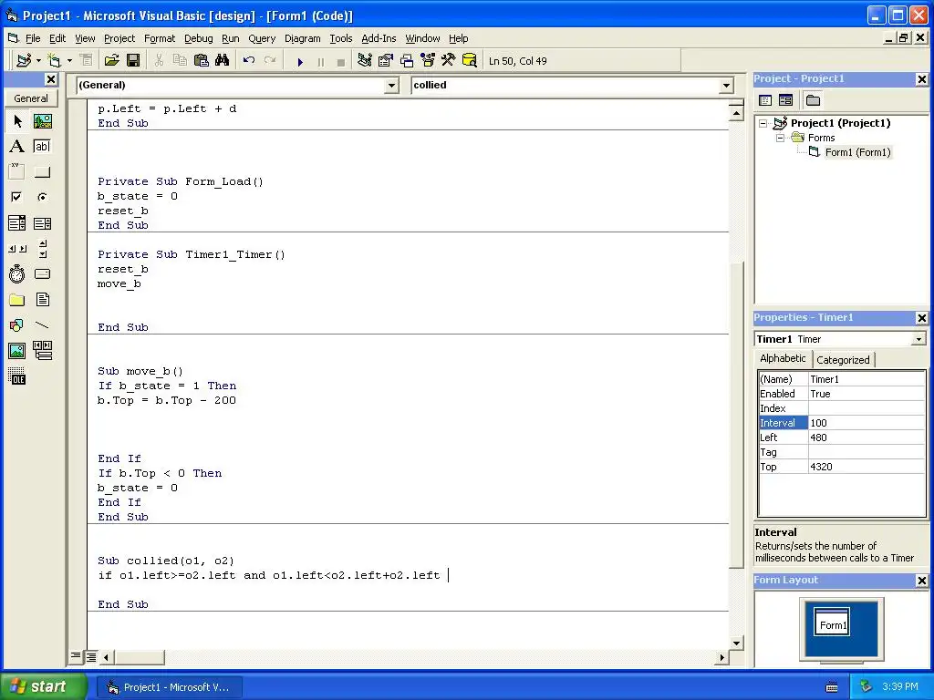
Task: Select the FileListBox control tool
Action: click(x=42, y=299)
